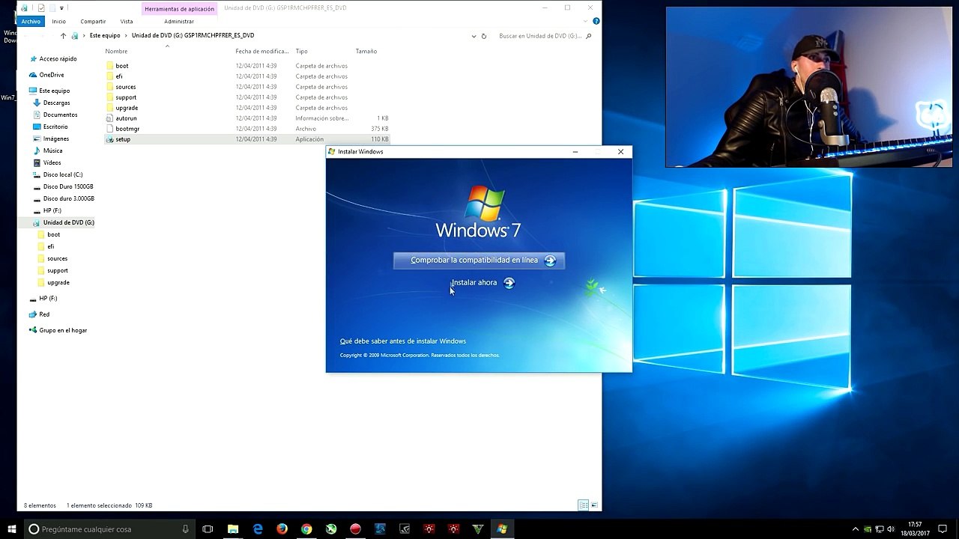
Task: Select the upgrade folder in file list
Action: point(127,108)
